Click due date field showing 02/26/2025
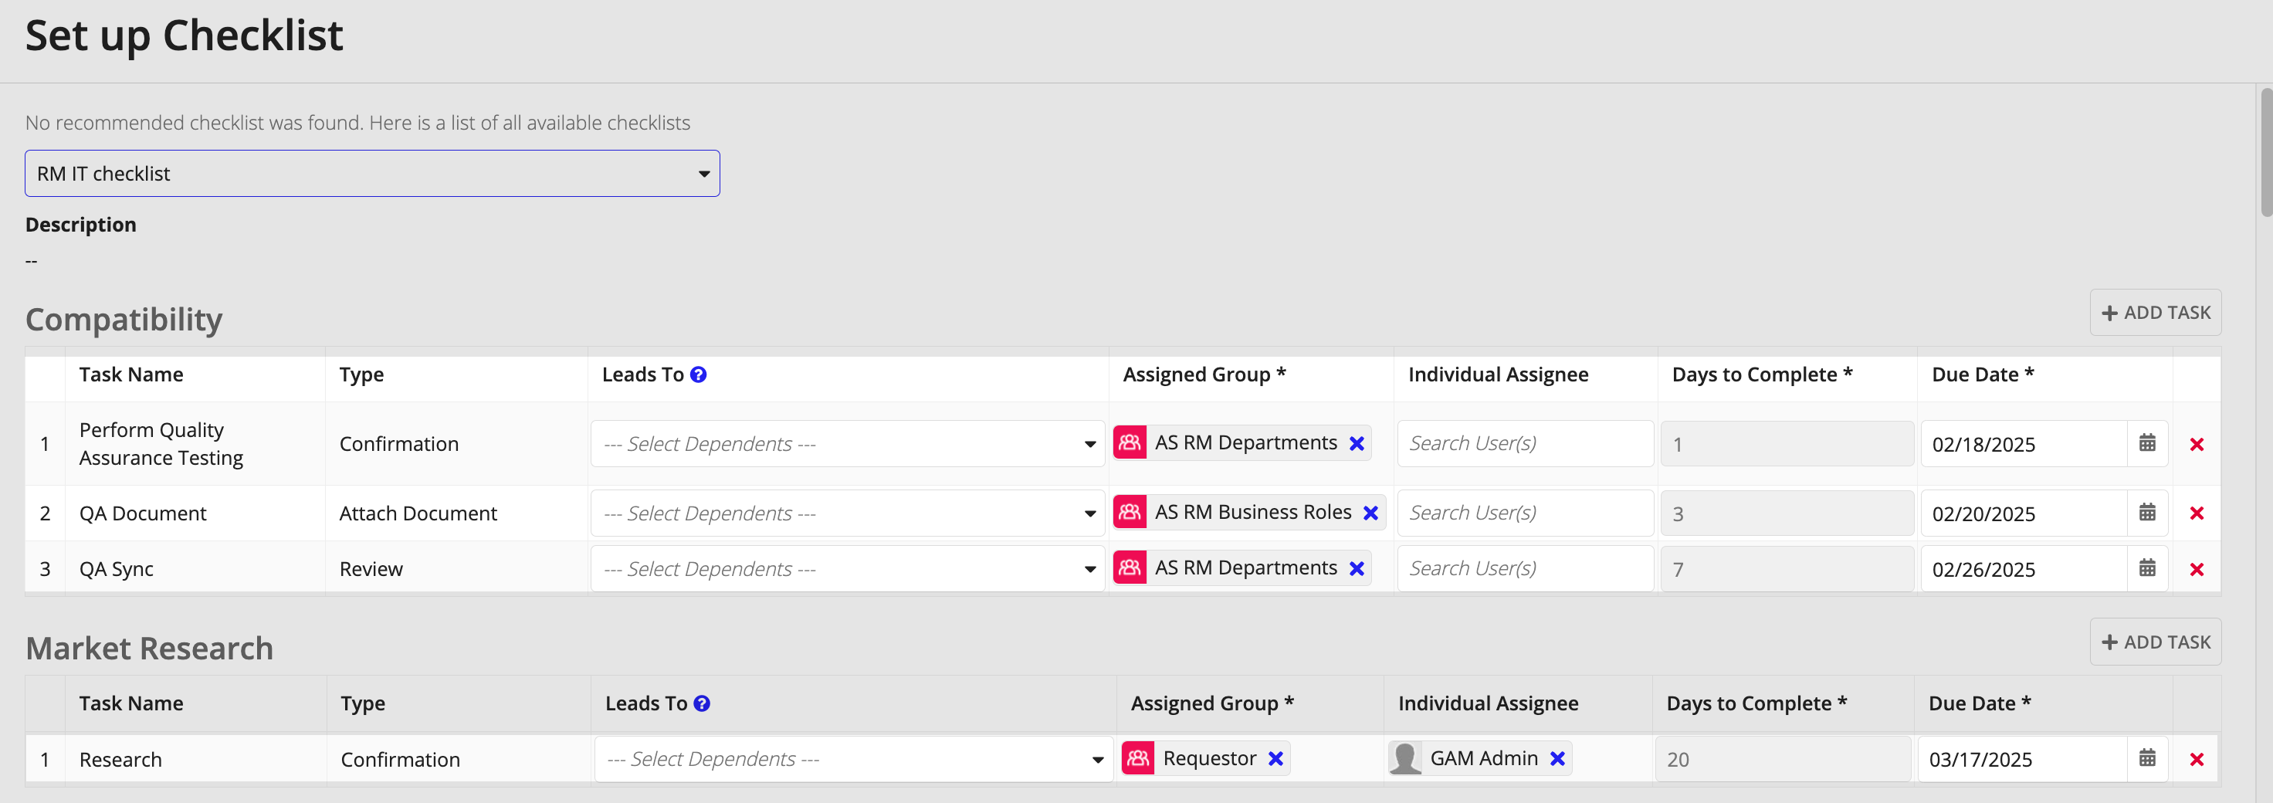Image resolution: width=2273 pixels, height=803 pixels. click(x=2024, y=569)
